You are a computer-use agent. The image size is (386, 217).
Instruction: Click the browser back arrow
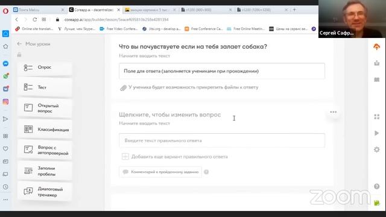point(16,19)
